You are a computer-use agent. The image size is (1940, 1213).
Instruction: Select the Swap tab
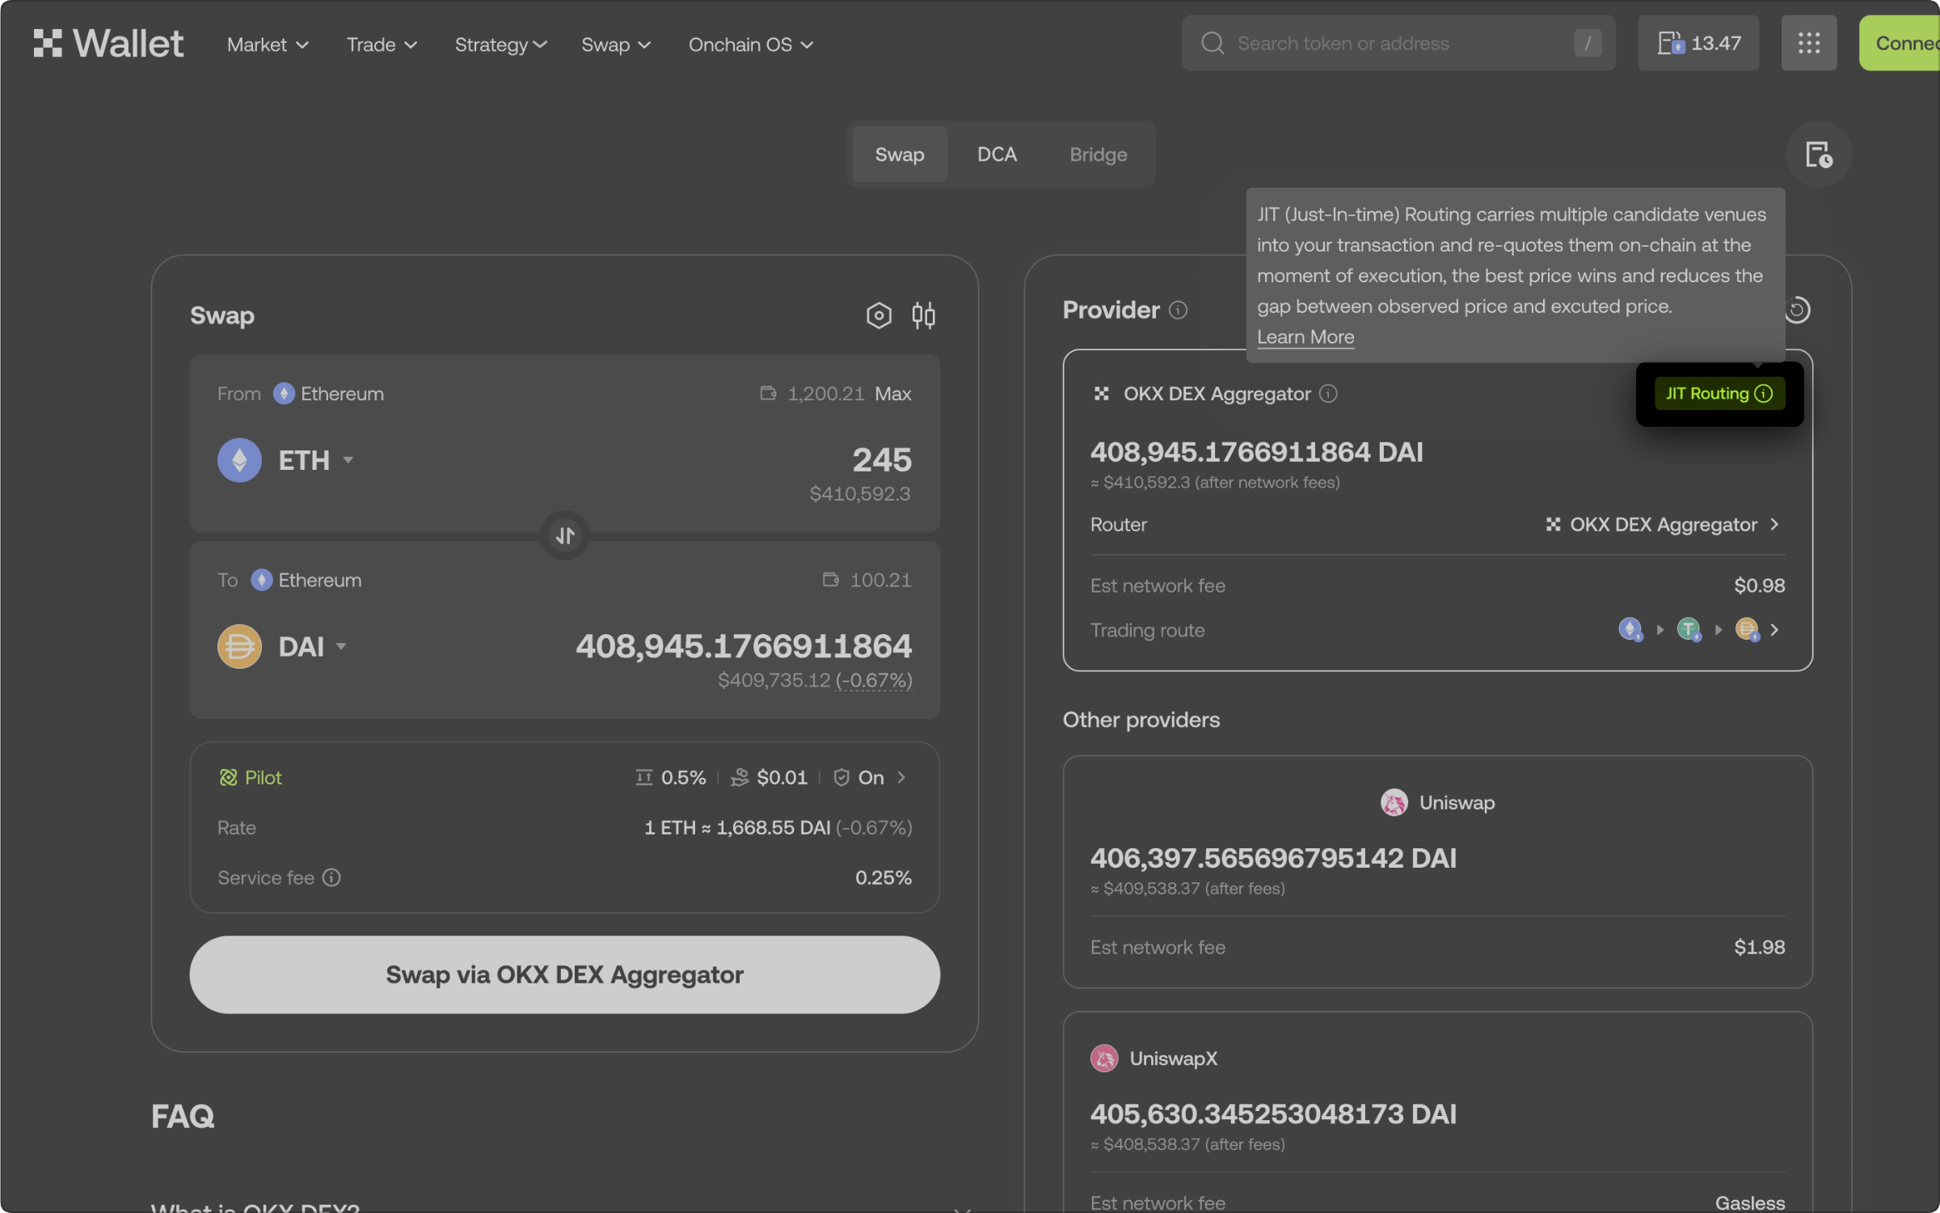pos(900,154)
